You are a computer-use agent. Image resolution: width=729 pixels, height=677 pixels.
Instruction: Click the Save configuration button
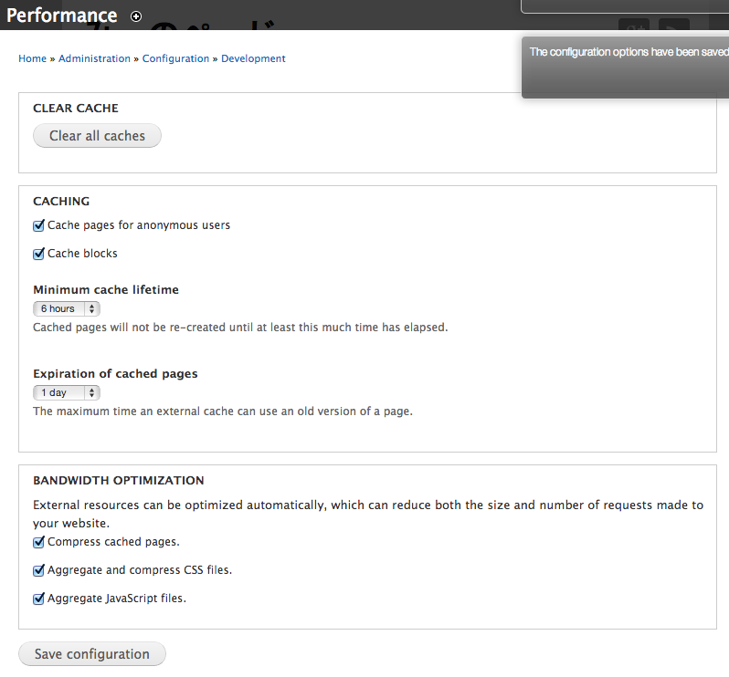(x=91, y=654)
